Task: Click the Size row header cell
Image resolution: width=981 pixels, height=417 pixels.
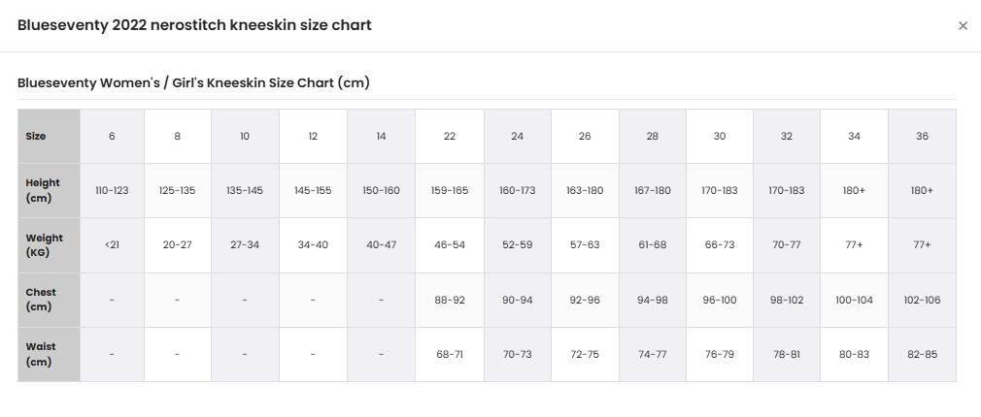Action: click(49, 136)
